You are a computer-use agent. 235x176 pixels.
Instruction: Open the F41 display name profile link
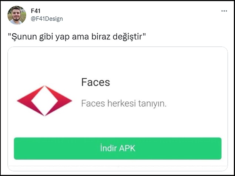(36, 11)
